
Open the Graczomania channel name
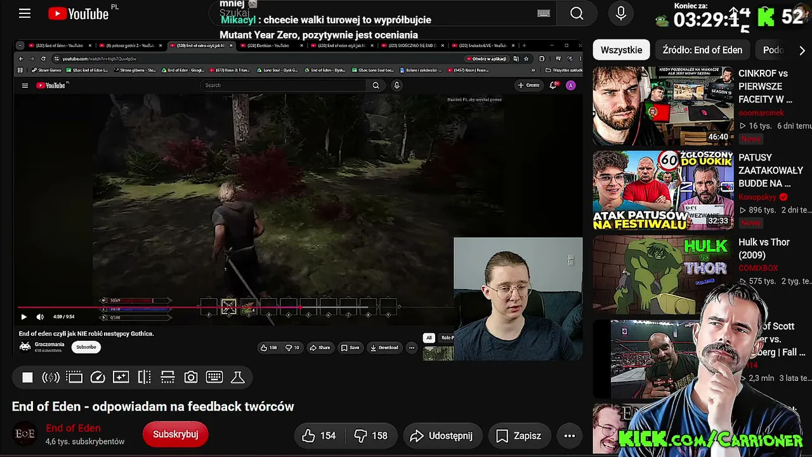coord(49,345)
